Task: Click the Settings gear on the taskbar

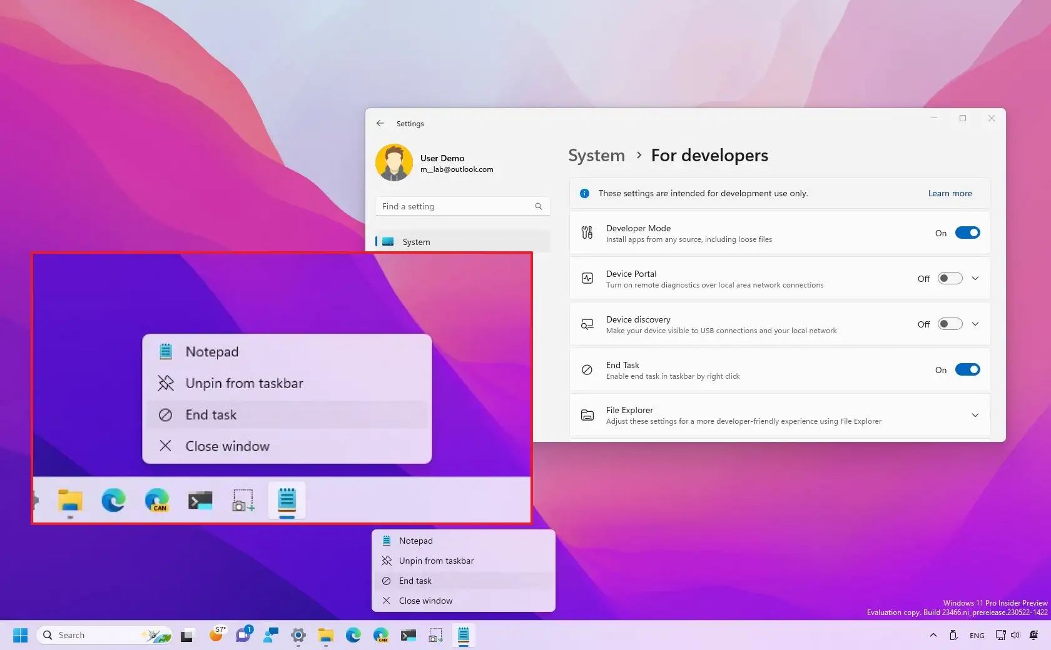Action: coord(298,636)
